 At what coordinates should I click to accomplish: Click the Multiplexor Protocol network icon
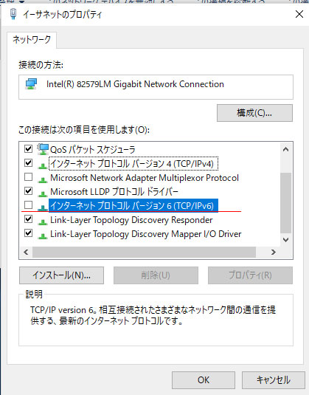(43, 179)
